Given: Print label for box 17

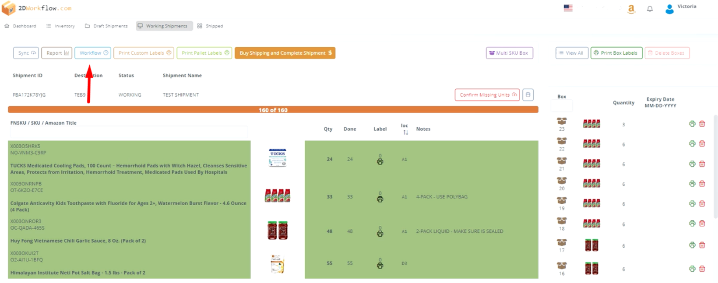Looking at the screenshot, I should tap(692, 245).
